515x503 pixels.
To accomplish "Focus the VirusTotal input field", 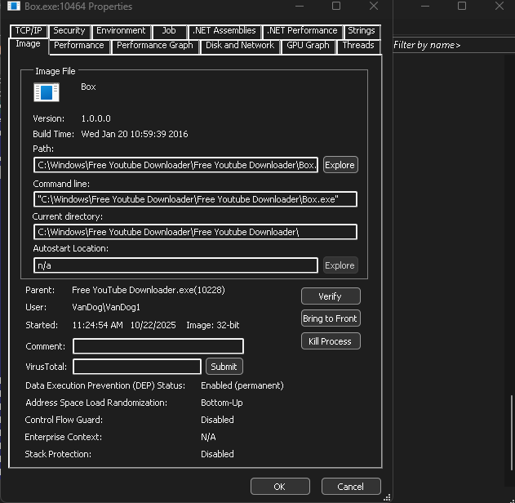I will 137,367.
